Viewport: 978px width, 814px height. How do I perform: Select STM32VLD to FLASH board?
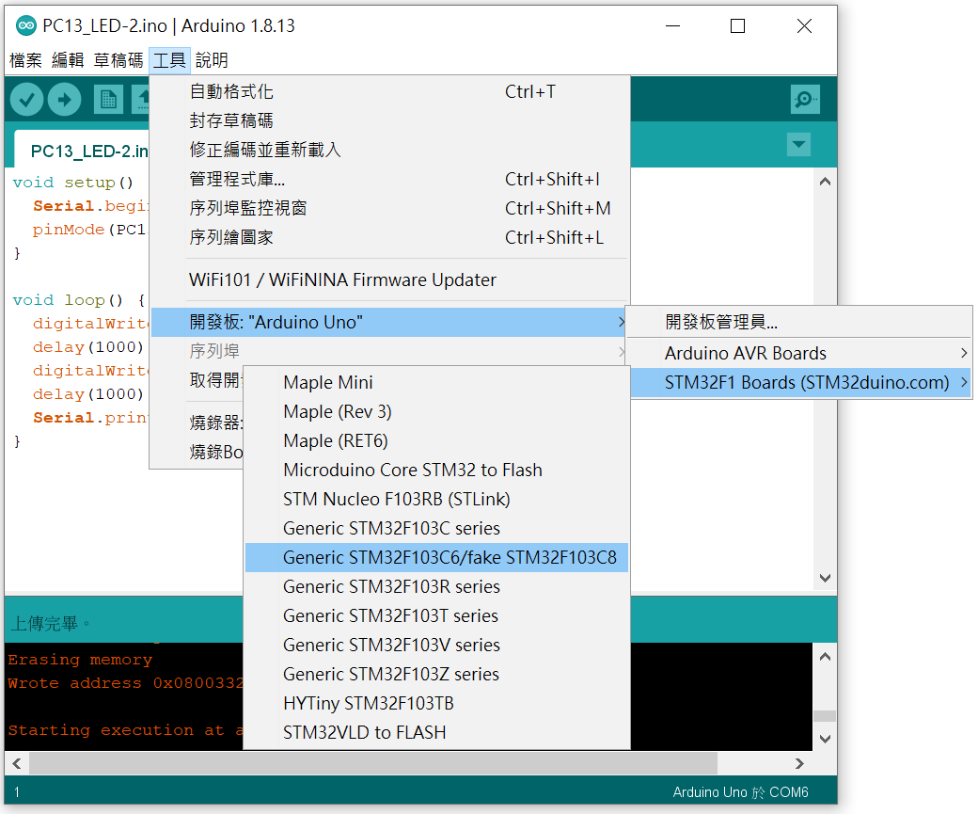[436, 732]
